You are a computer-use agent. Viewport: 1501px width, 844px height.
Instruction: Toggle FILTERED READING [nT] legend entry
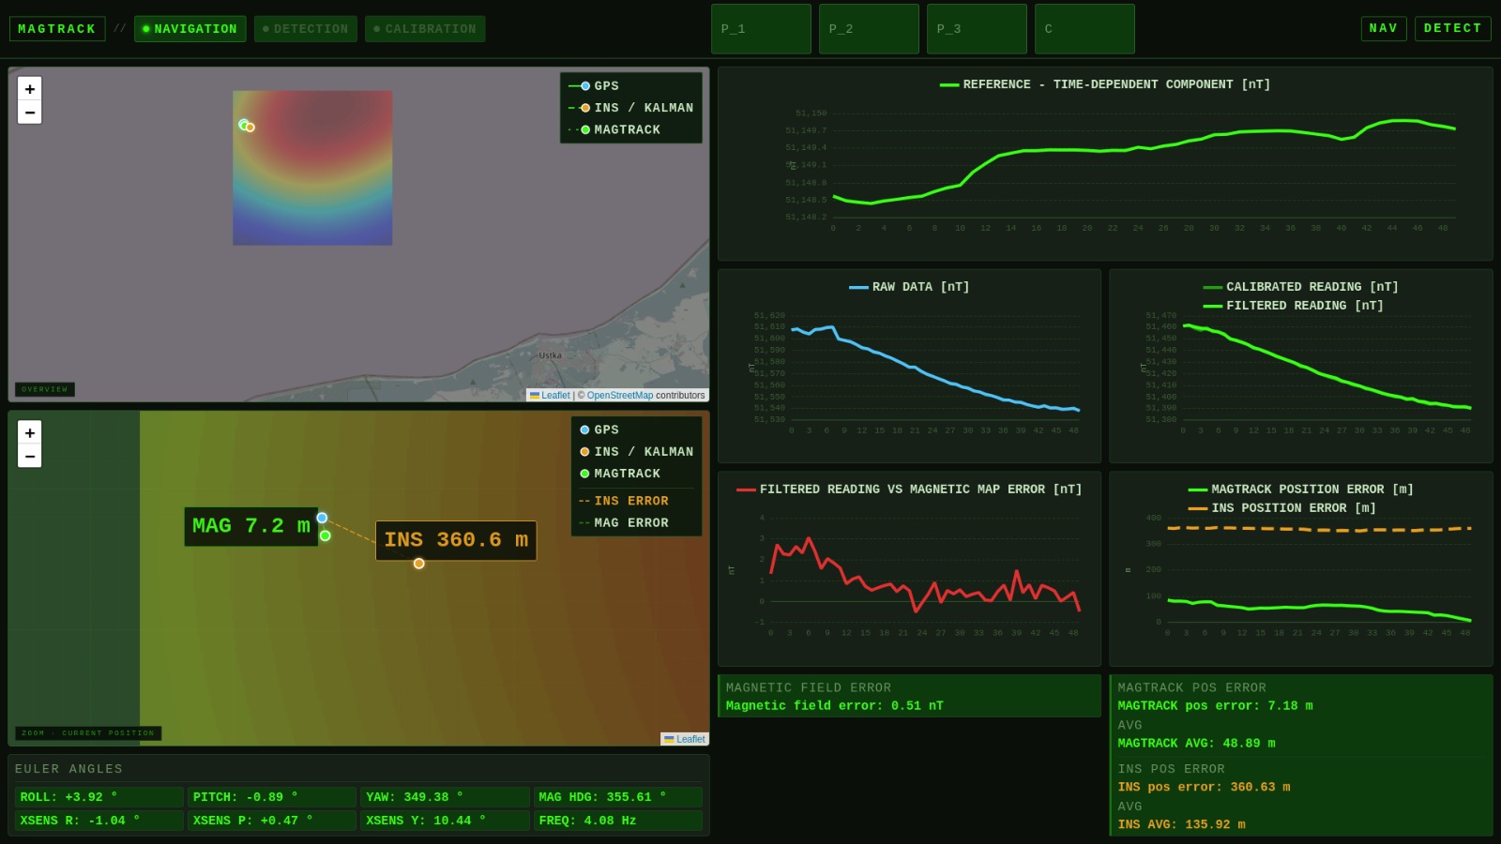1293,306
